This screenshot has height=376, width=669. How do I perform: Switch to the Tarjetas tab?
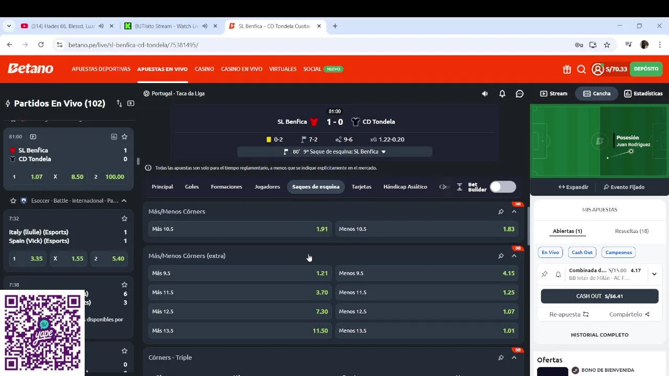click(362, 187)
